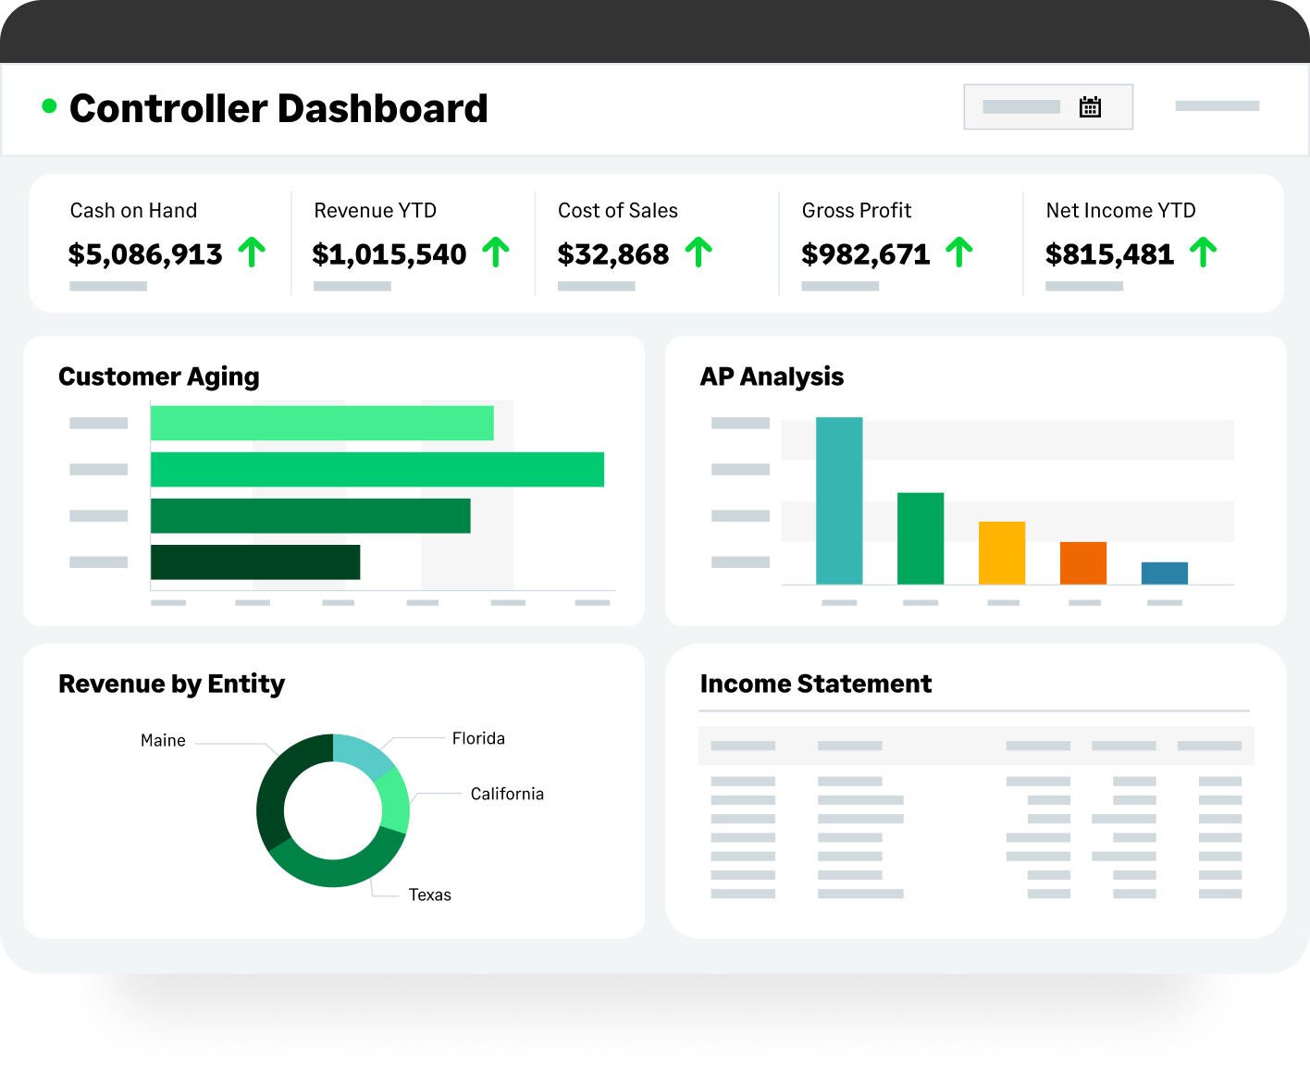Click the orange AP Analysis bar

point(1082,562)
